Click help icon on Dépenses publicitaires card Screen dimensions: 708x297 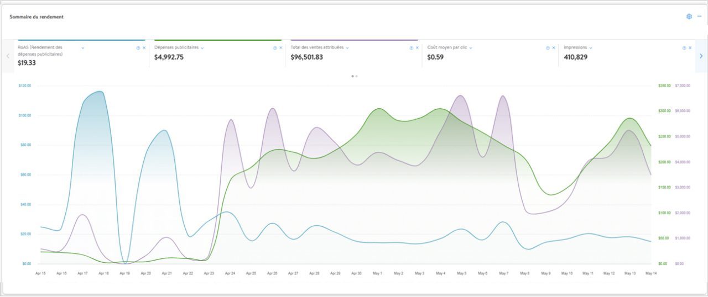(x=275, y=48)
